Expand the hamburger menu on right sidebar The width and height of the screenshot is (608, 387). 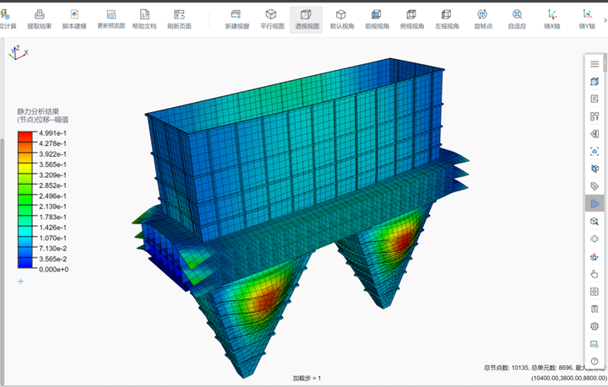click(x=594, y=64)
